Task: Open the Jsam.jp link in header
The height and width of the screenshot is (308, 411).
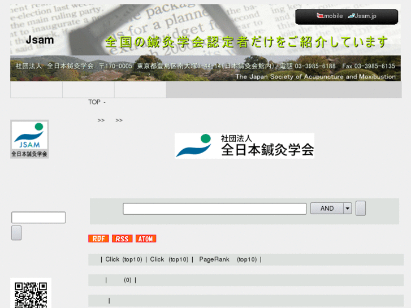Action: coord(362,16)
